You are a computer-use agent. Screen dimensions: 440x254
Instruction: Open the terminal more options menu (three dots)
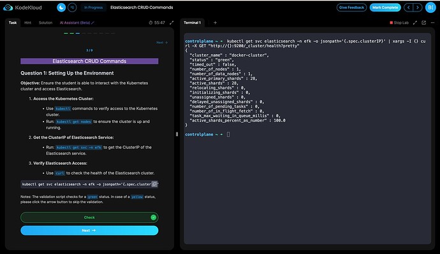point(432,23)
